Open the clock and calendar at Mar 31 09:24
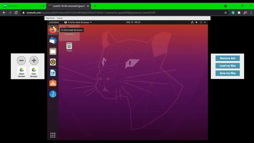The height and width of the screenshot is (143, 254). [x=133, y=22]
